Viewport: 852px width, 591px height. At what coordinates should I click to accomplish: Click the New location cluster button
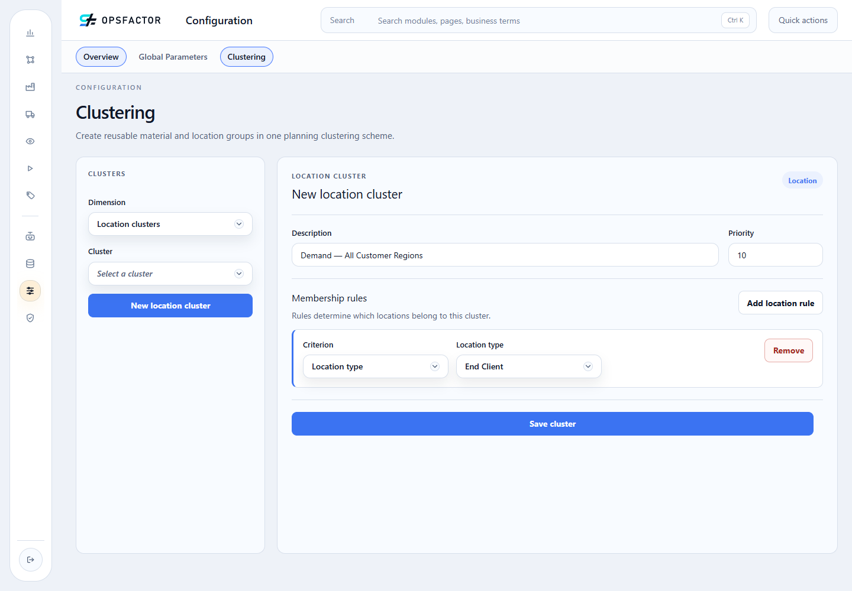170,306
